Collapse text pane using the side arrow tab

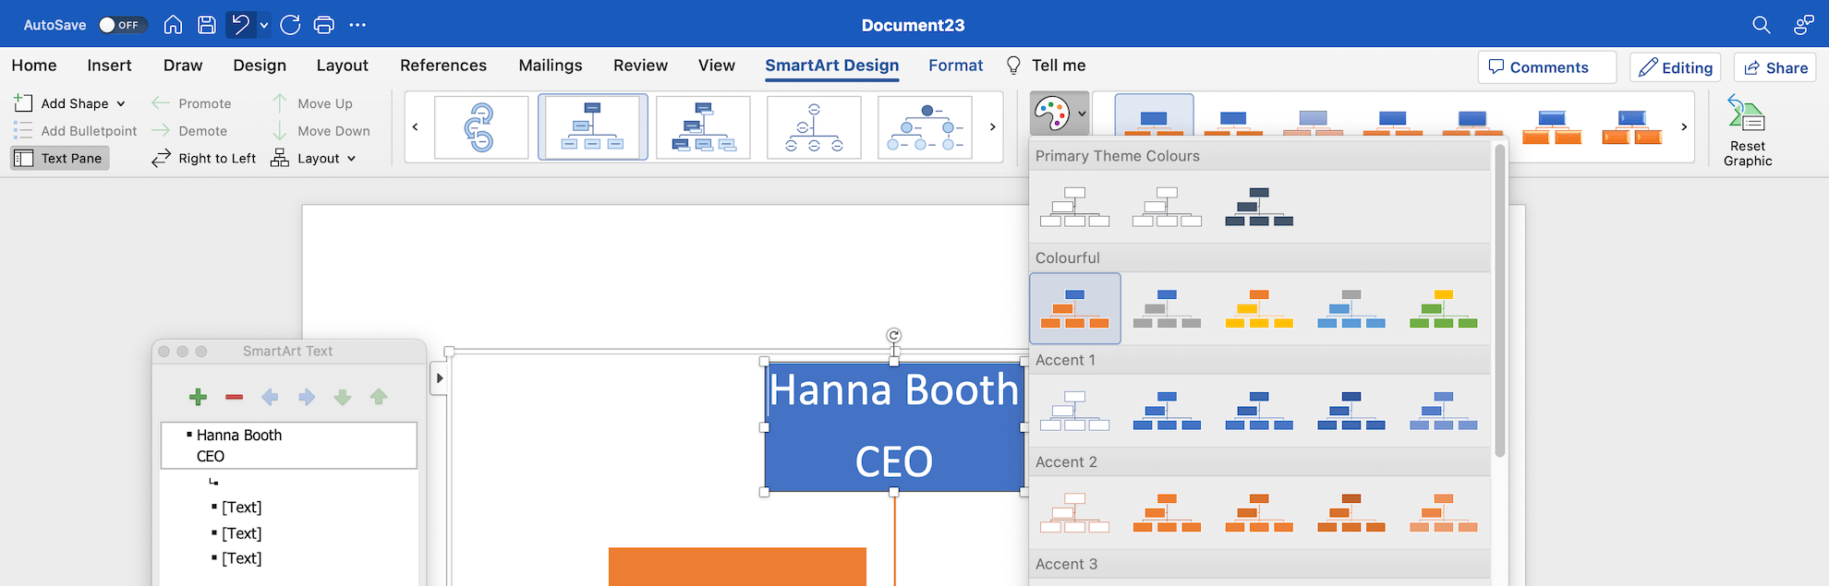[440, 378]
